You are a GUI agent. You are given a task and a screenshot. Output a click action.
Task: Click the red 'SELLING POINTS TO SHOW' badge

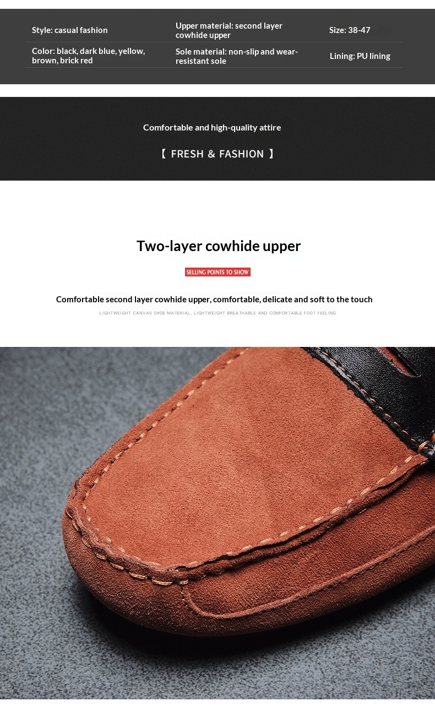click(x=218, y=272)
